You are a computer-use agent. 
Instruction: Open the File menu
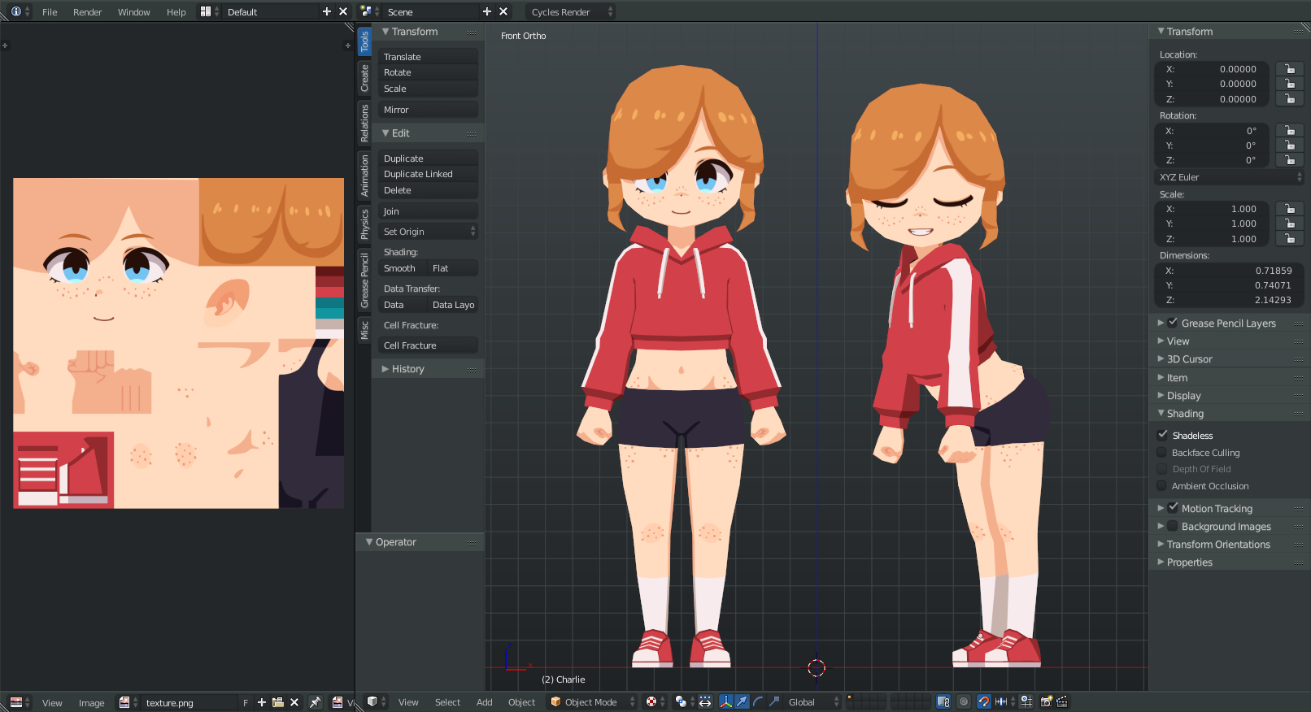click(x=50, y=12)
